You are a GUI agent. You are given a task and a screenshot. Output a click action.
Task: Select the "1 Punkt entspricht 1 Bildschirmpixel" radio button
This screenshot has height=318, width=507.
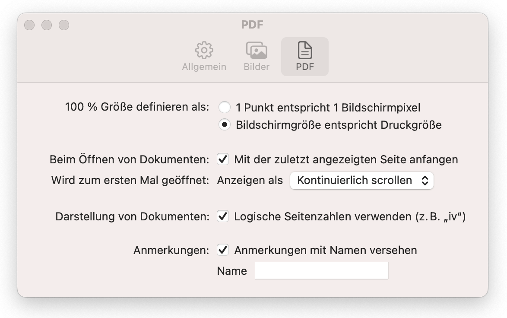225,108
